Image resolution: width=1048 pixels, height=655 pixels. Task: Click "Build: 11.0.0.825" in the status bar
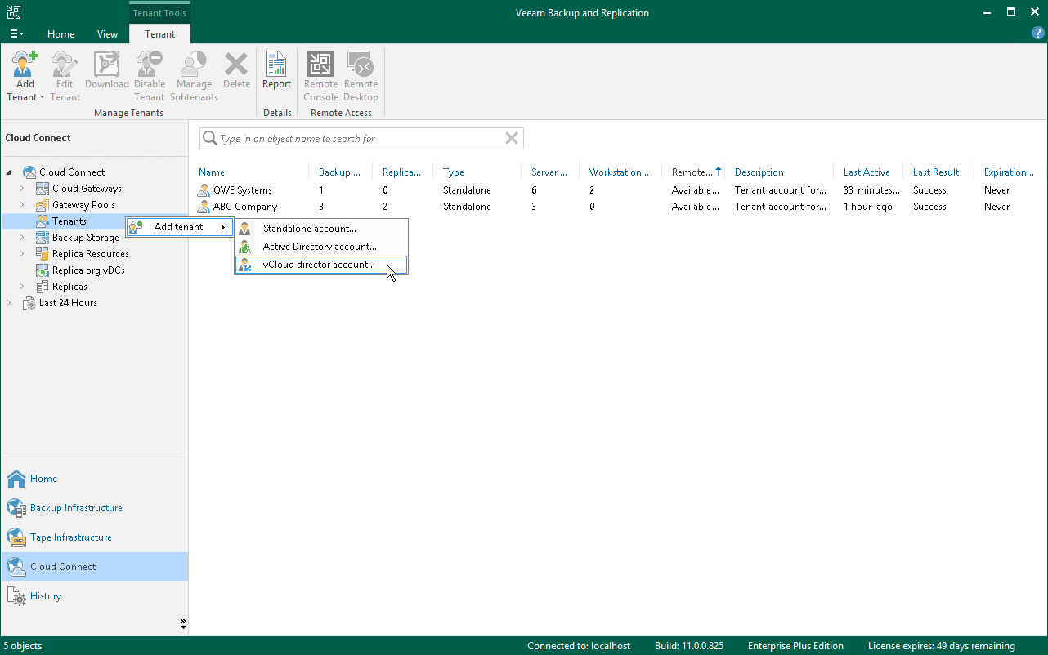[689, 646]
